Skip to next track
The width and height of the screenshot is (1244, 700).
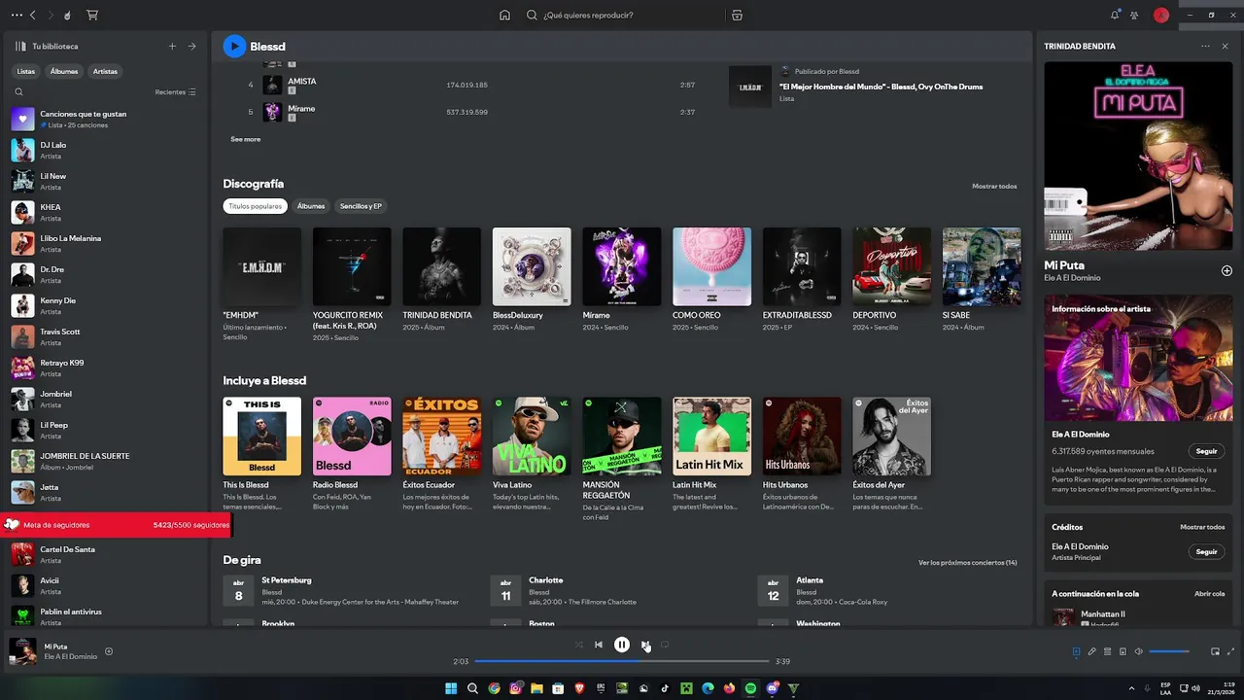(x=645, y=645)
